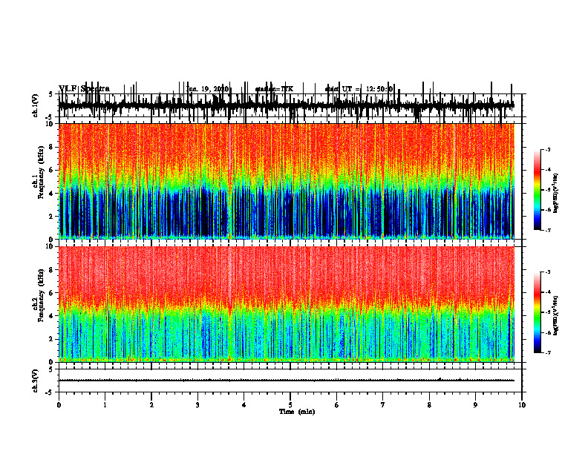Click the ch.2 "Frequency (kHz)" axis label
The width and height of the screenshot is (588, 454).
(x=41, y=295)
